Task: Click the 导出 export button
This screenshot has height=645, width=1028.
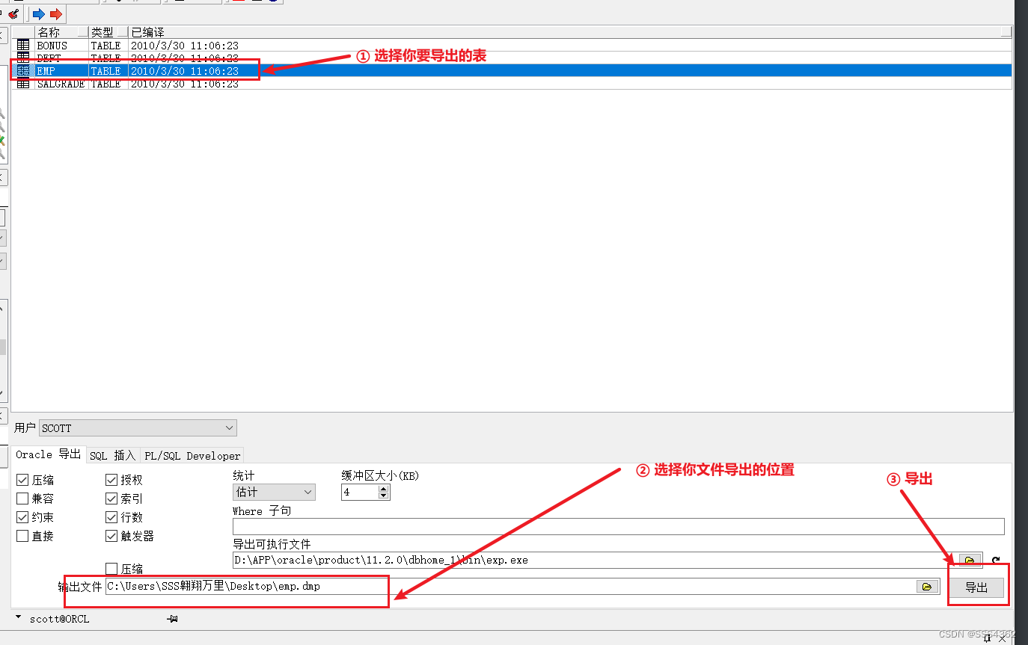Action: (x=976, y=587)
